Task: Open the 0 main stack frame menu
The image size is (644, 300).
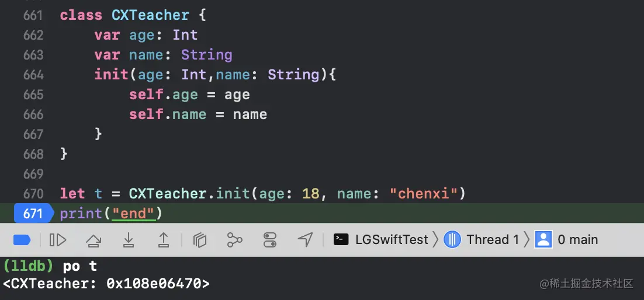Action: [x=577, y=240]
